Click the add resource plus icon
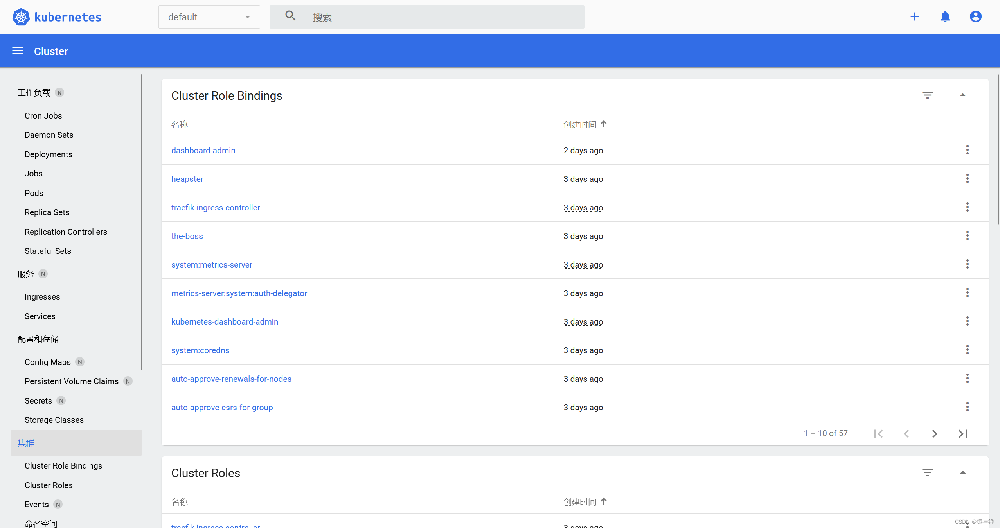Screen dimensions: 1000x528 tap(915, 17)
